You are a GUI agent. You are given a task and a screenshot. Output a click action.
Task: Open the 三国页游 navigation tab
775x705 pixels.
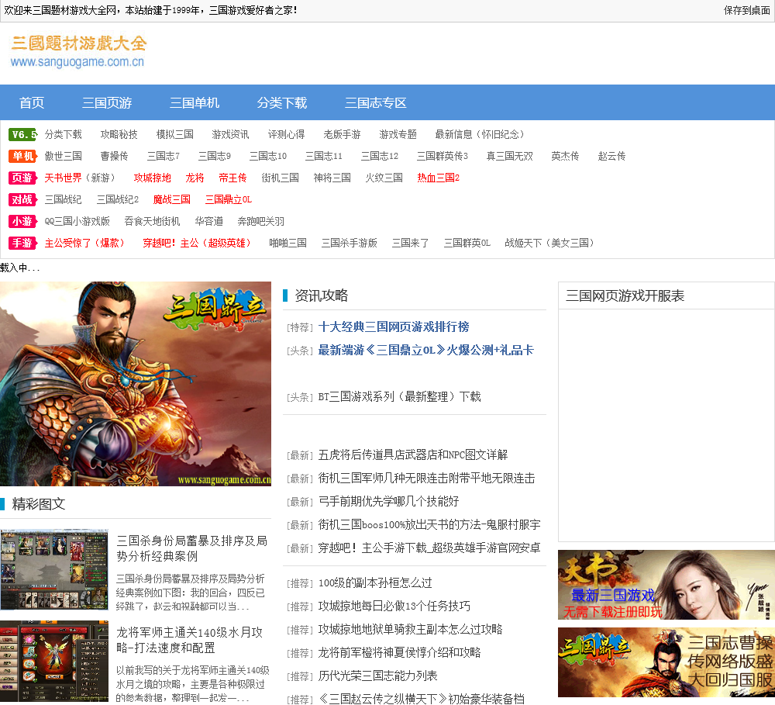click(x=107, y=103)
